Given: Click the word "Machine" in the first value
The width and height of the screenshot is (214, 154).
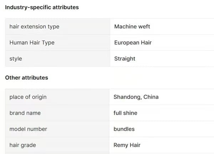Looking at the screenshot, I should pos(126,27).
